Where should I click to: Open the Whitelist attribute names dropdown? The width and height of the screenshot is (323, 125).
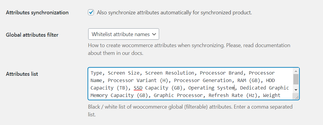click(x=124, y=34)
